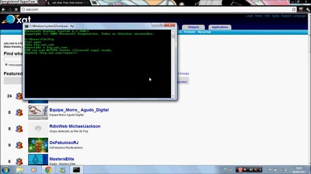This screenshot has height=174, width=311.
Task: Open the Windows Start menu
Action: pyautogui.click(x=5, y=170)
